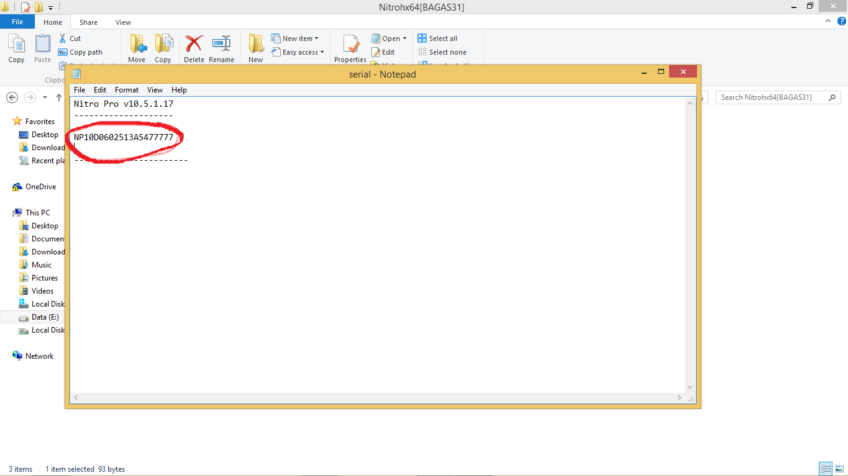Maximize the serial Notepad window
The image size is (848, 476).
661,72
